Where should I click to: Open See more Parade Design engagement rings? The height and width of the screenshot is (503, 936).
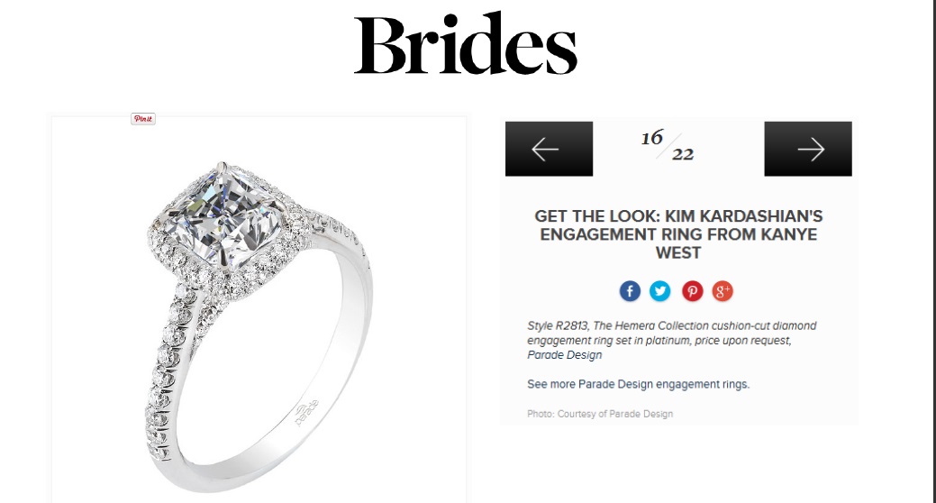(638, 384)
